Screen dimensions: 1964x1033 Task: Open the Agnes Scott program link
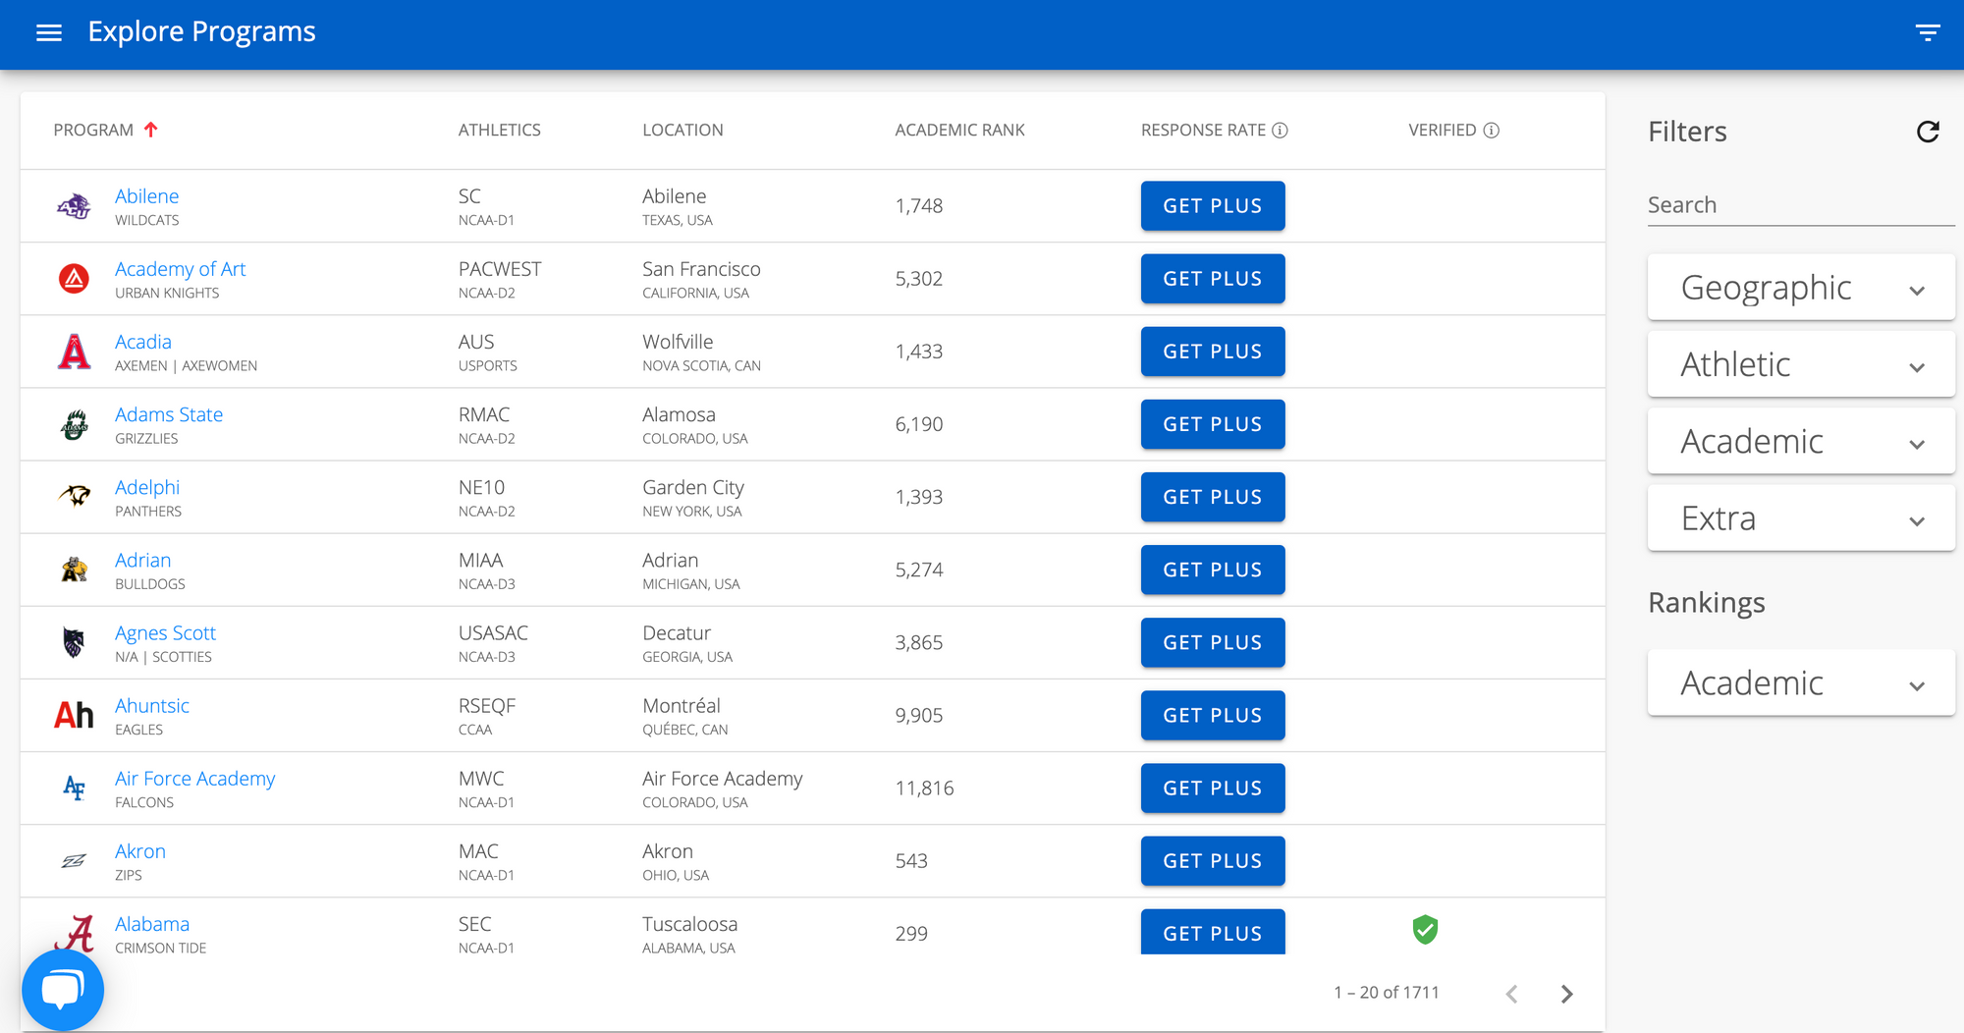[165, 633]
